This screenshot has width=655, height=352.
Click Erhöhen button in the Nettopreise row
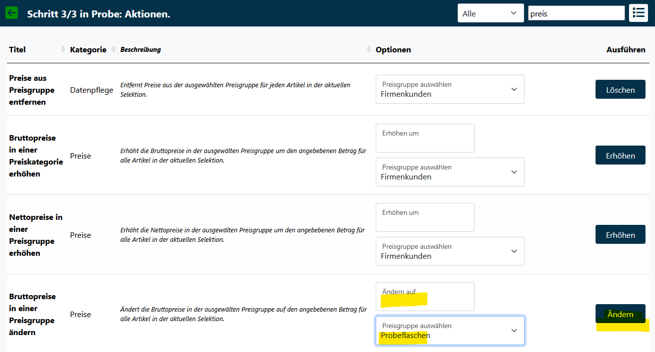tap(620, 235)
